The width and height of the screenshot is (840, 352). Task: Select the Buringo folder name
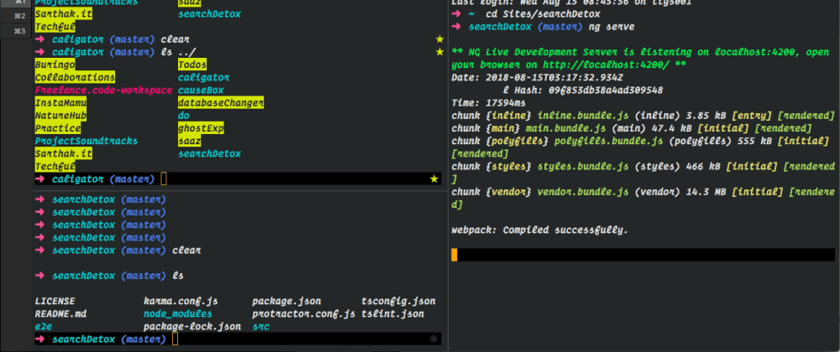pos(55,65)
